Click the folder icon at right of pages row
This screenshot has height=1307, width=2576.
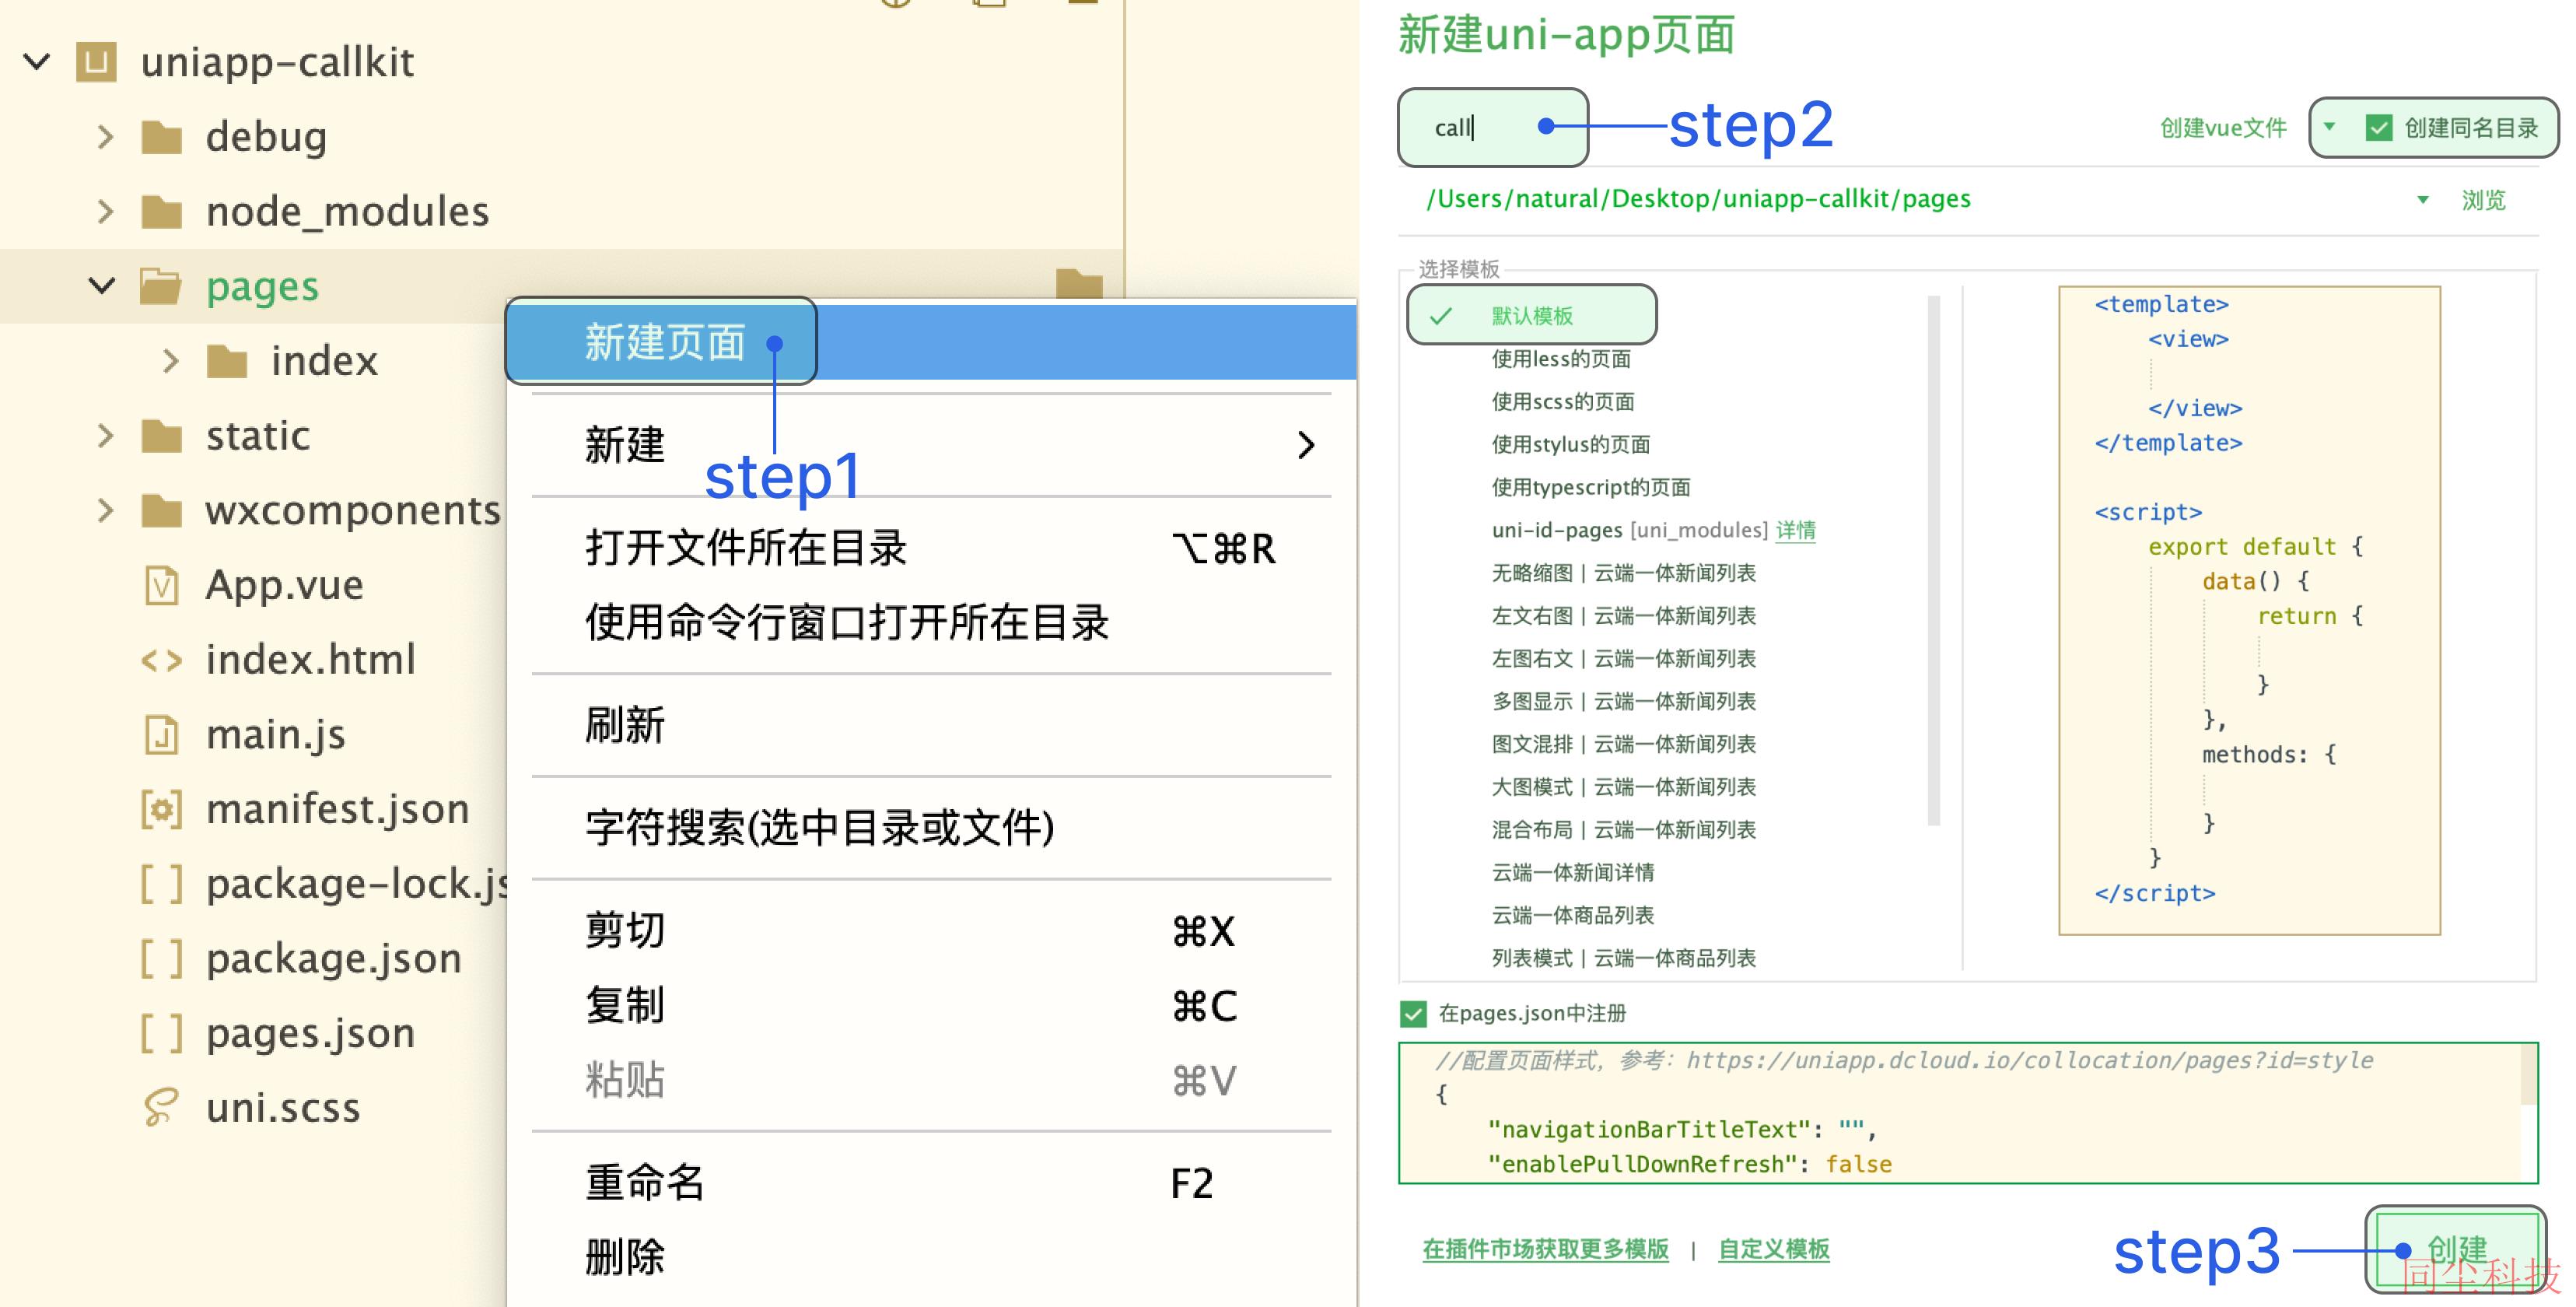(x=1079, y=283)
